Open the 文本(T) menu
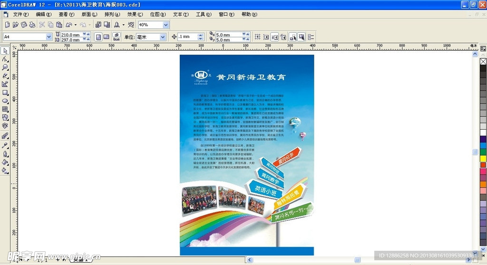The width and height of the screenshot is (487, 265). click(181, 14)
